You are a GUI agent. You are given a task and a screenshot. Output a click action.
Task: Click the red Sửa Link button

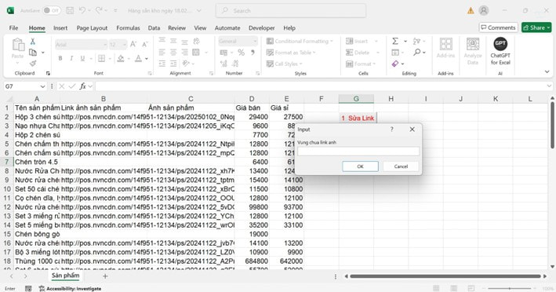pyautogui.click(x=358, y=119)
